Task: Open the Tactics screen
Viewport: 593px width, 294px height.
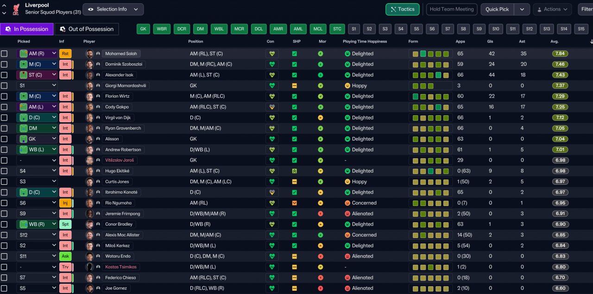Action: (403, 9)
